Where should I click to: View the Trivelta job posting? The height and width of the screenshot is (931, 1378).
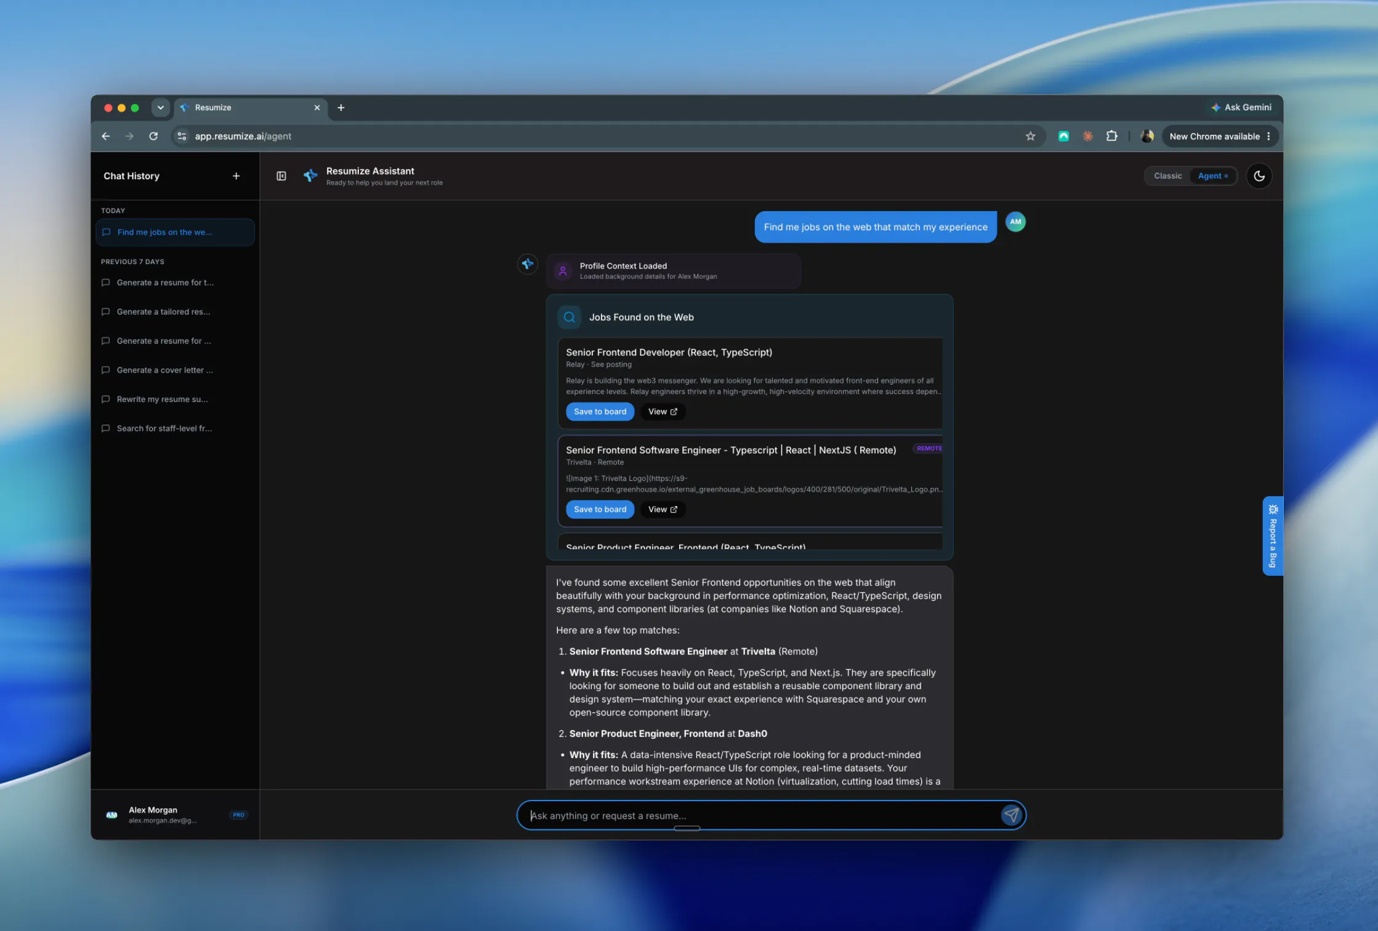(663, 510)
